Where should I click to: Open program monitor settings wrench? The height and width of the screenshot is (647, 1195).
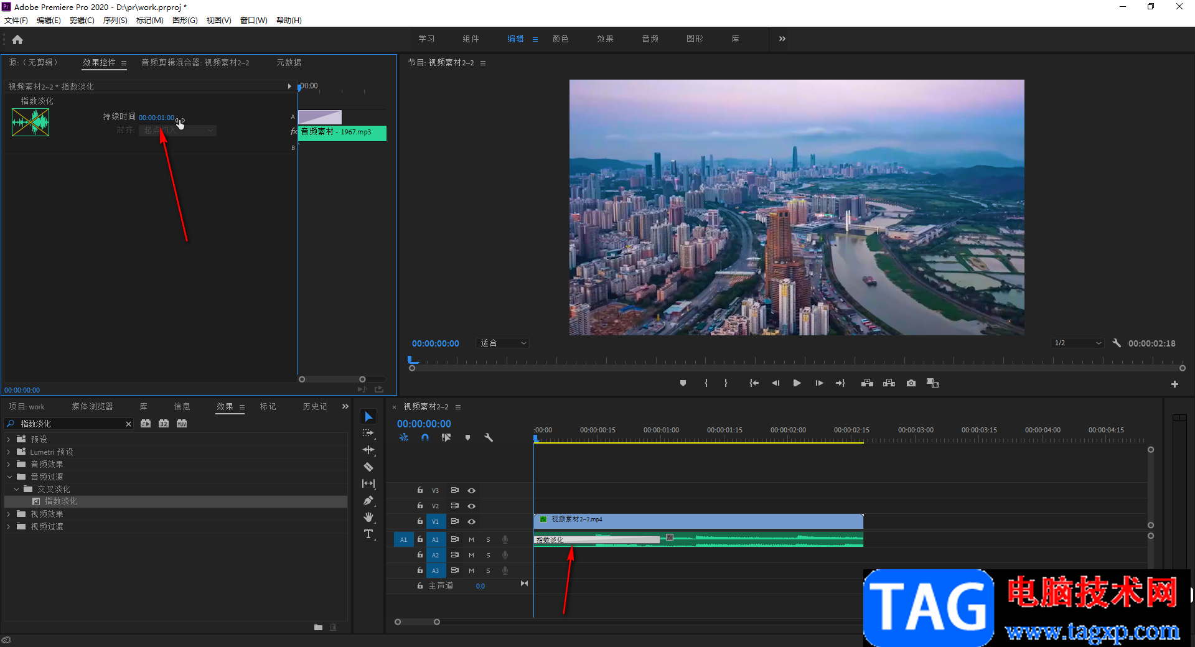tap(1117, 343)
